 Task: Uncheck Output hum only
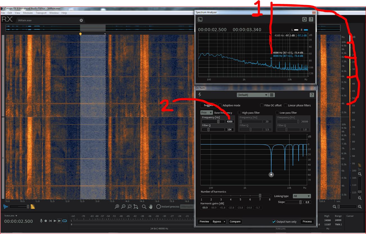(274, 222)
